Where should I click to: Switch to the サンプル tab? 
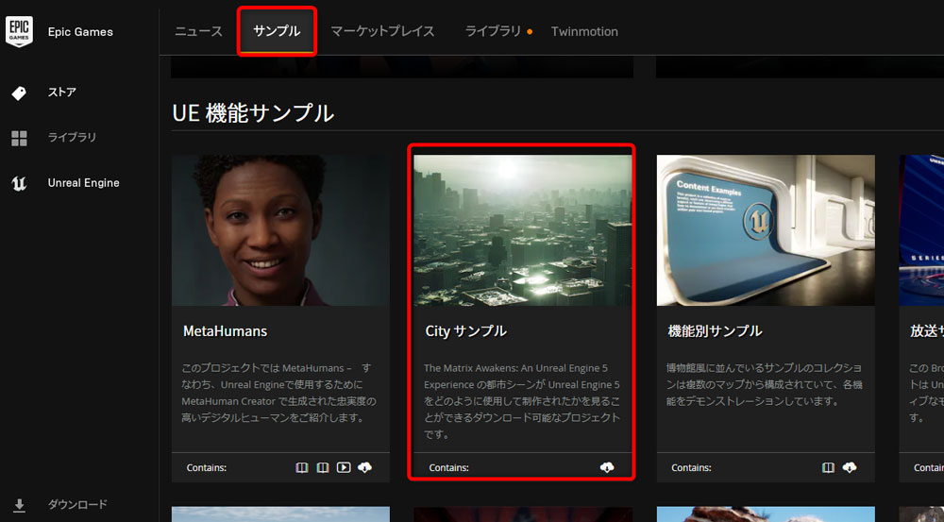pos(277,31)
